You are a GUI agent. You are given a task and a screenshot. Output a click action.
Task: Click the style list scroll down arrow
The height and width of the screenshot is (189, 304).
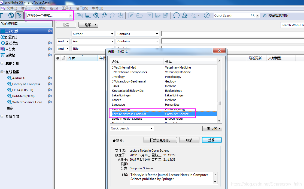pyautogui.click(x=219, y=121)
